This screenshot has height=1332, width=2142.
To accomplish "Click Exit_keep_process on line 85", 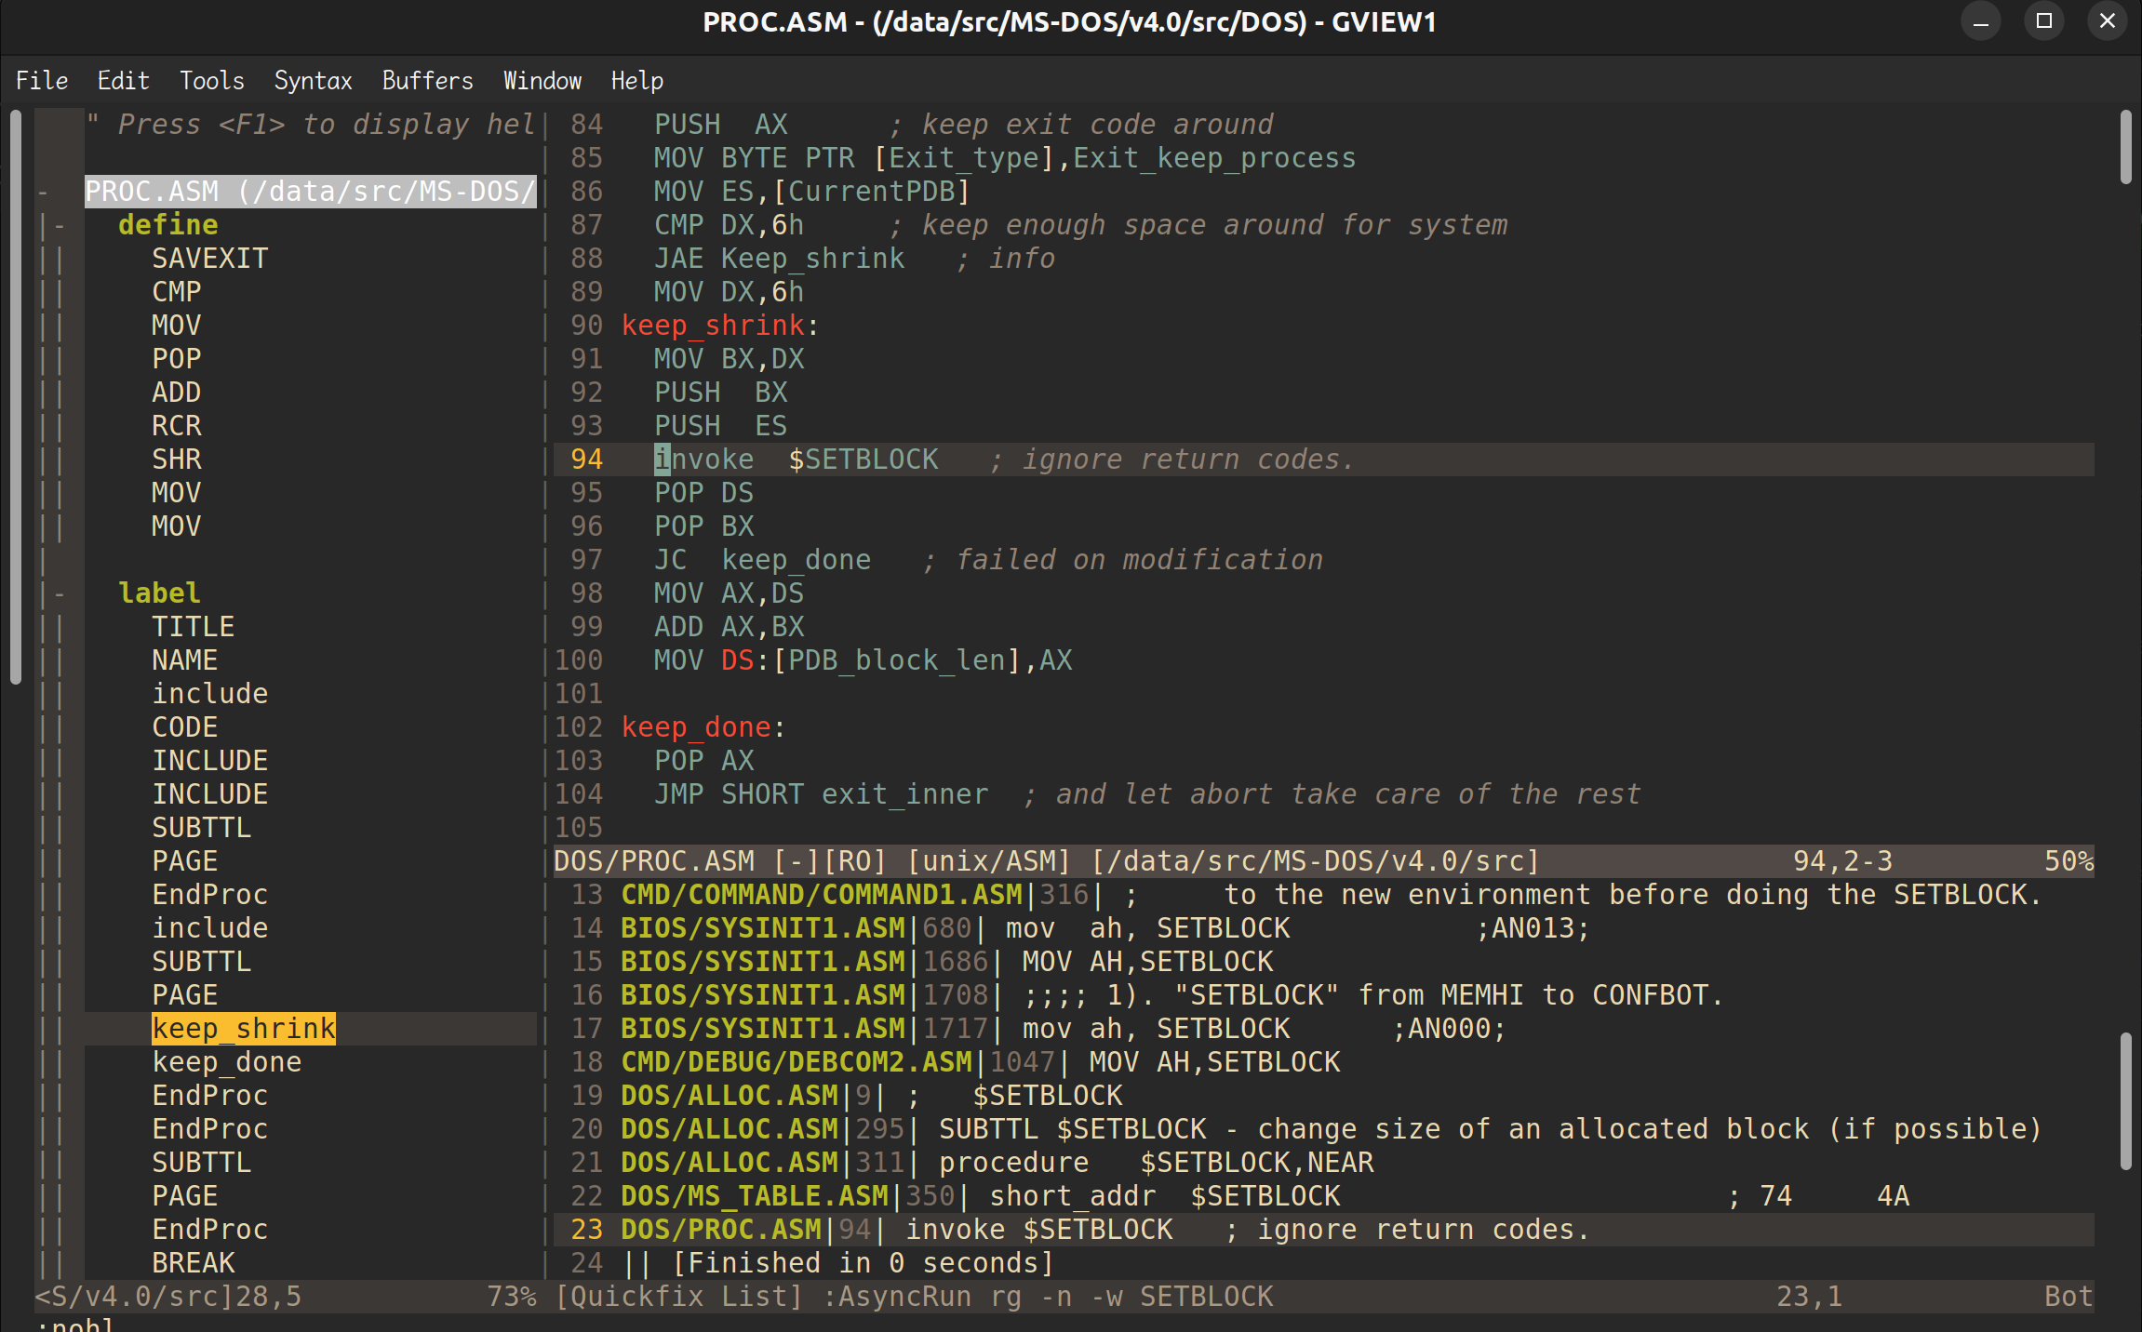I will [1215, 158].
